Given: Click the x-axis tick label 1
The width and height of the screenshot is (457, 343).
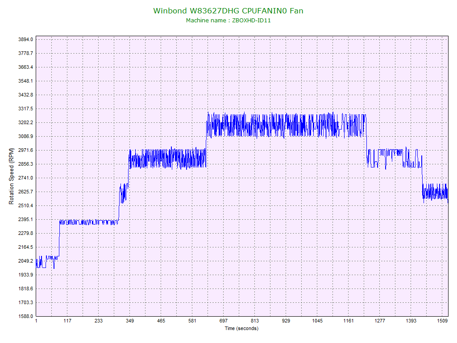Looking at the screenshot, I should tap(36, 321).
